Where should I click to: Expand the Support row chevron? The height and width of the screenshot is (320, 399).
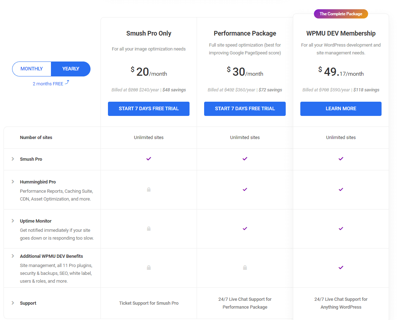point(13,303)
